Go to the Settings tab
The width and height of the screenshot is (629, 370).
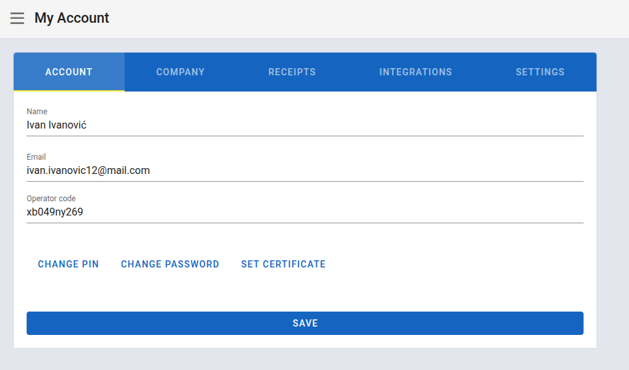point(540,72)
